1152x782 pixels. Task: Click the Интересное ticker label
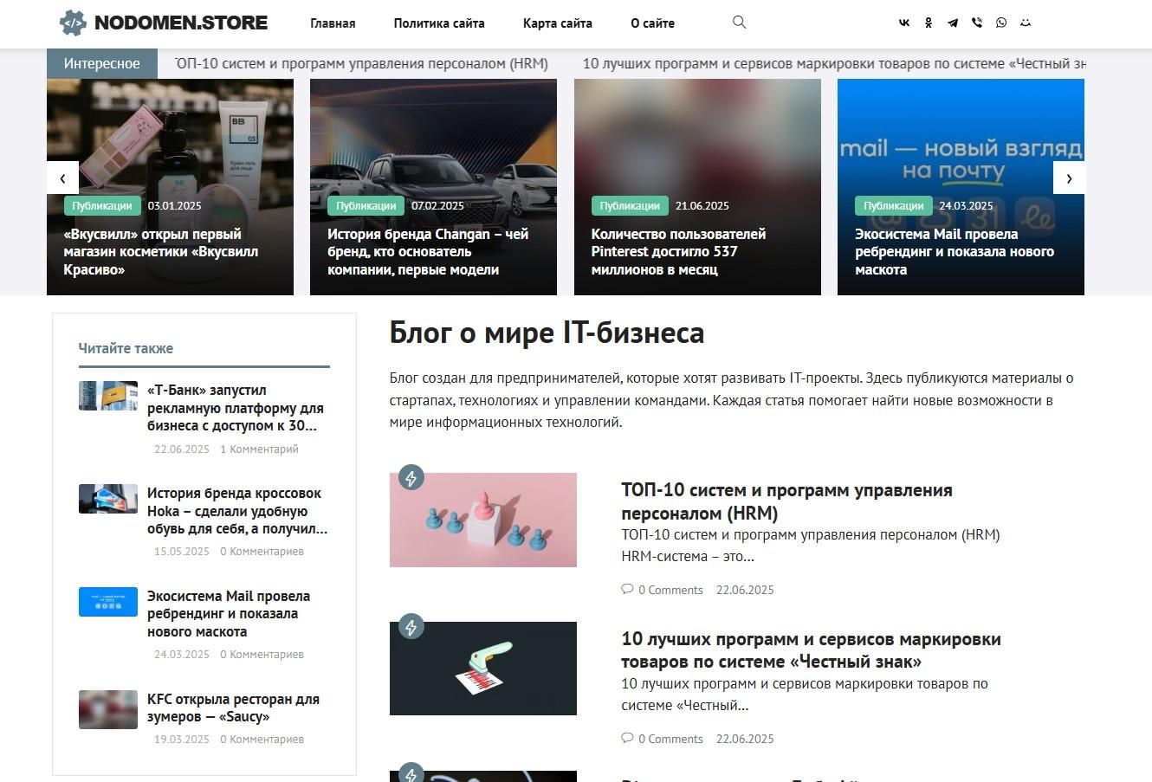(101, 63)
